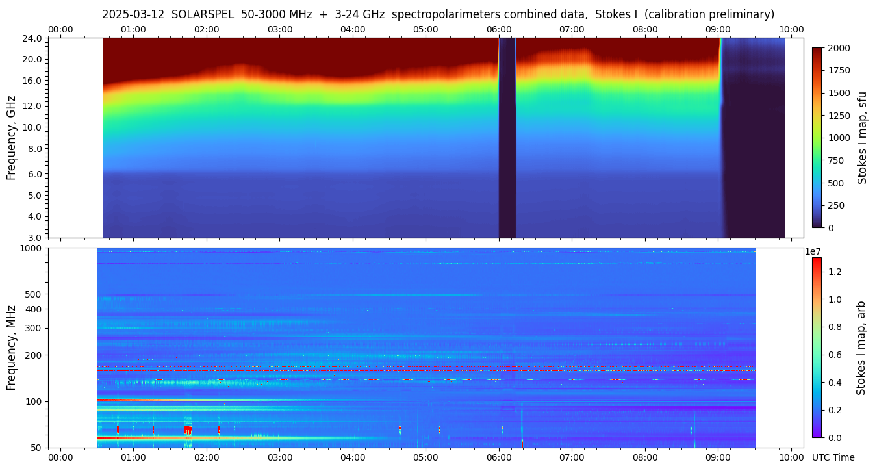Click the 10:00 tick label on top axis
877x471 pixels.
tap(791, 29)
